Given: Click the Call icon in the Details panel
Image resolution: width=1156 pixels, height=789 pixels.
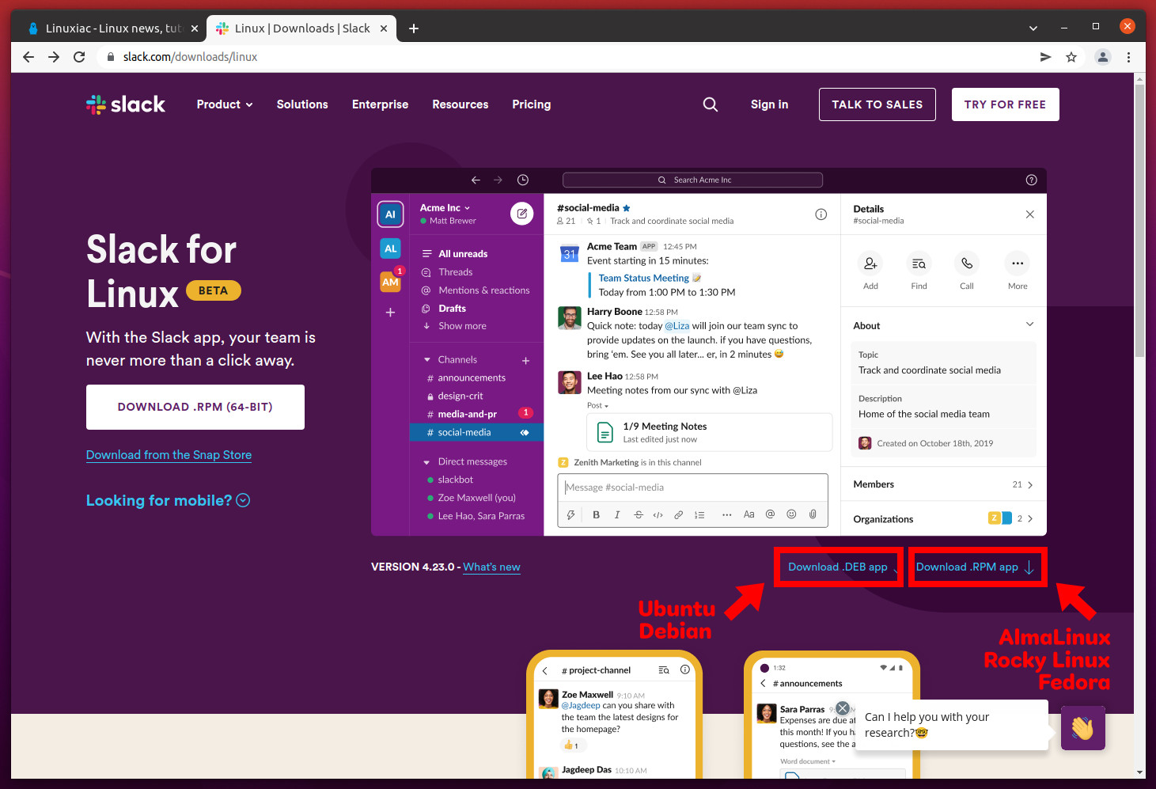Looking at the screenshot, I should click(x=967, y=264).
